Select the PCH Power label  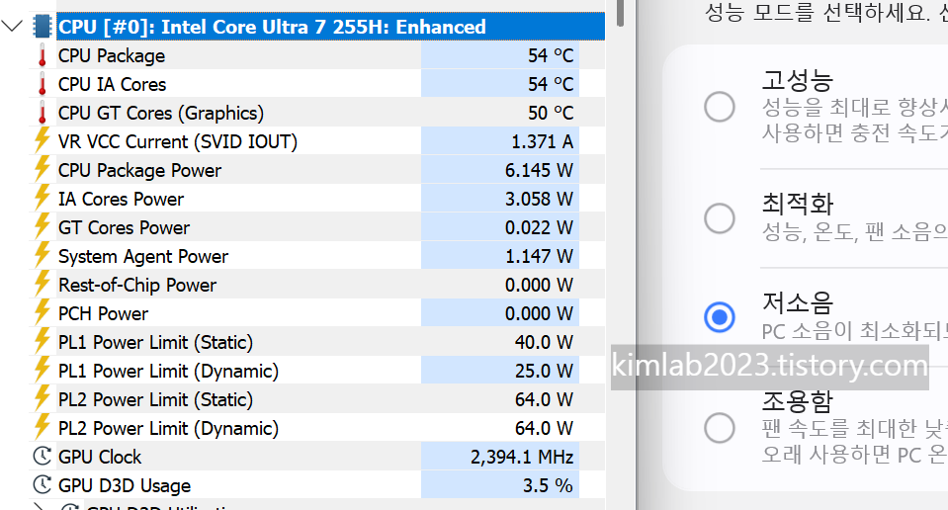pos(103,313)
